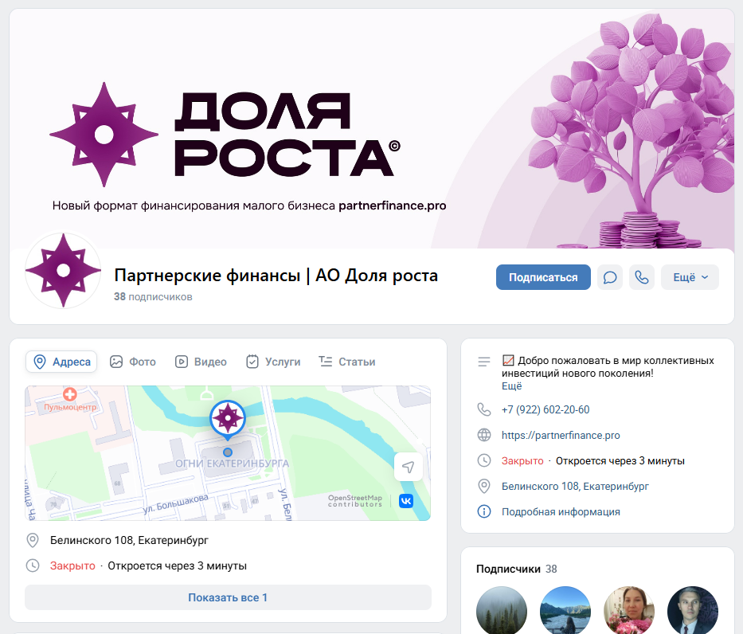Screen dimensions: 743x634
Task: Click the Подписаться subscribe button
Action: click(543, 277)
